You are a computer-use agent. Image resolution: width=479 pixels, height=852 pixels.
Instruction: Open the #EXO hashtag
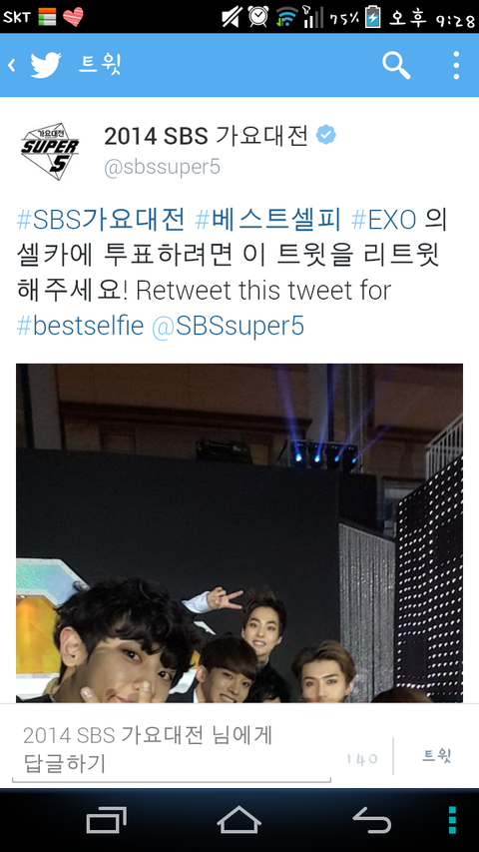click(383, 220)
